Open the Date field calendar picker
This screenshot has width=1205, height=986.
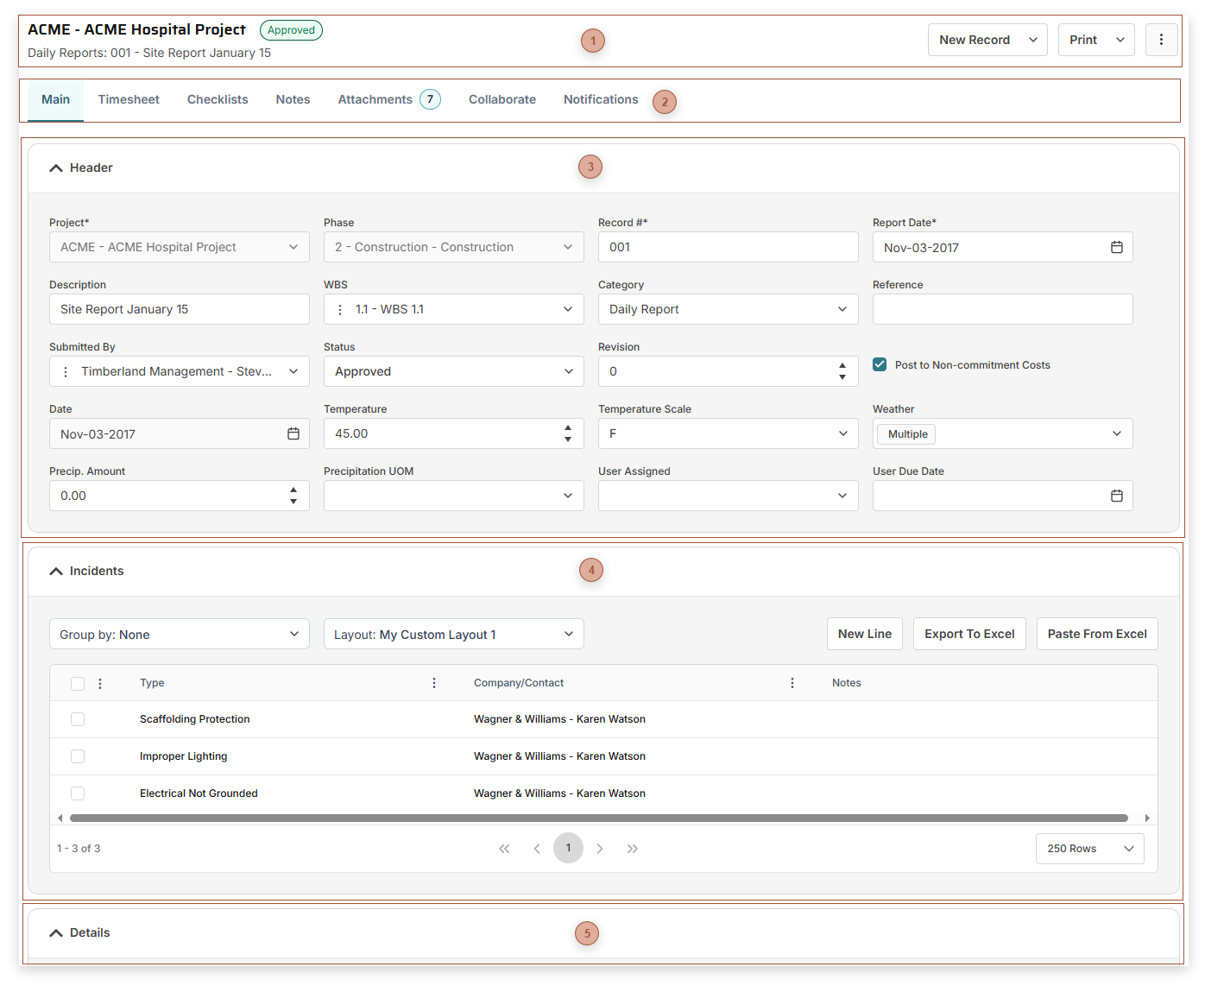pos(293,434)
